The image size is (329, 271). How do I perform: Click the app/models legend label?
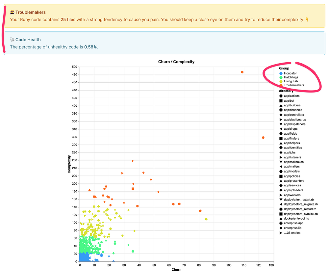291,171
